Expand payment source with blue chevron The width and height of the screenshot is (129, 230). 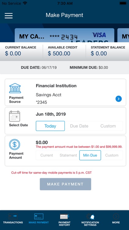[119, 99]
